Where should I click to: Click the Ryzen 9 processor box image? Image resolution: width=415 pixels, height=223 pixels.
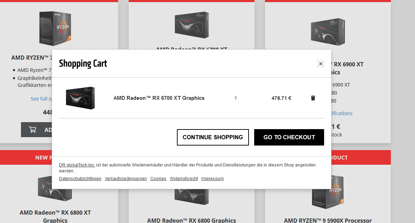coord(328,192)
